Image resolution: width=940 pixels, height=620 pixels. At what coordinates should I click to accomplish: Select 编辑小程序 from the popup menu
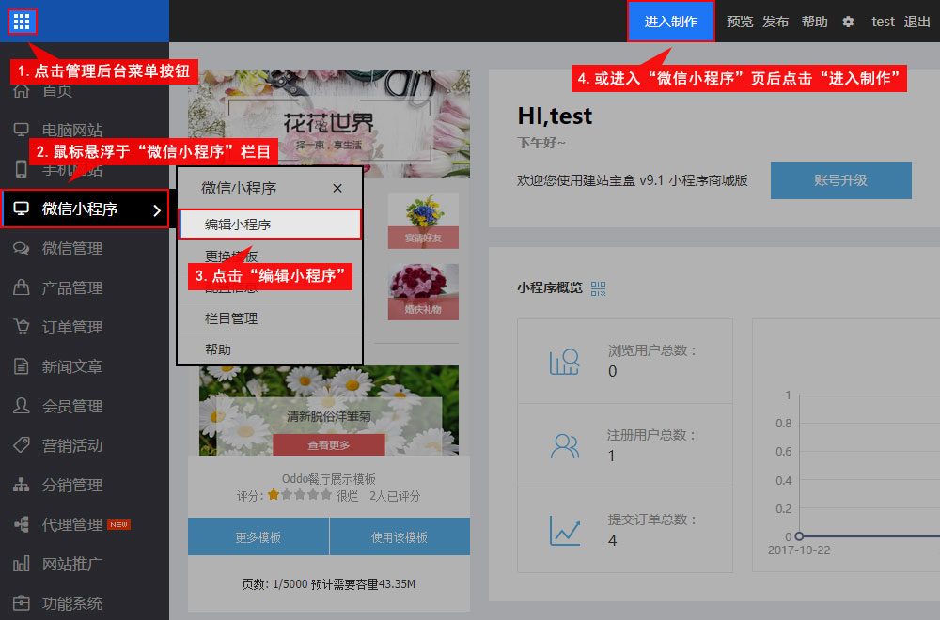click(269, 225)
